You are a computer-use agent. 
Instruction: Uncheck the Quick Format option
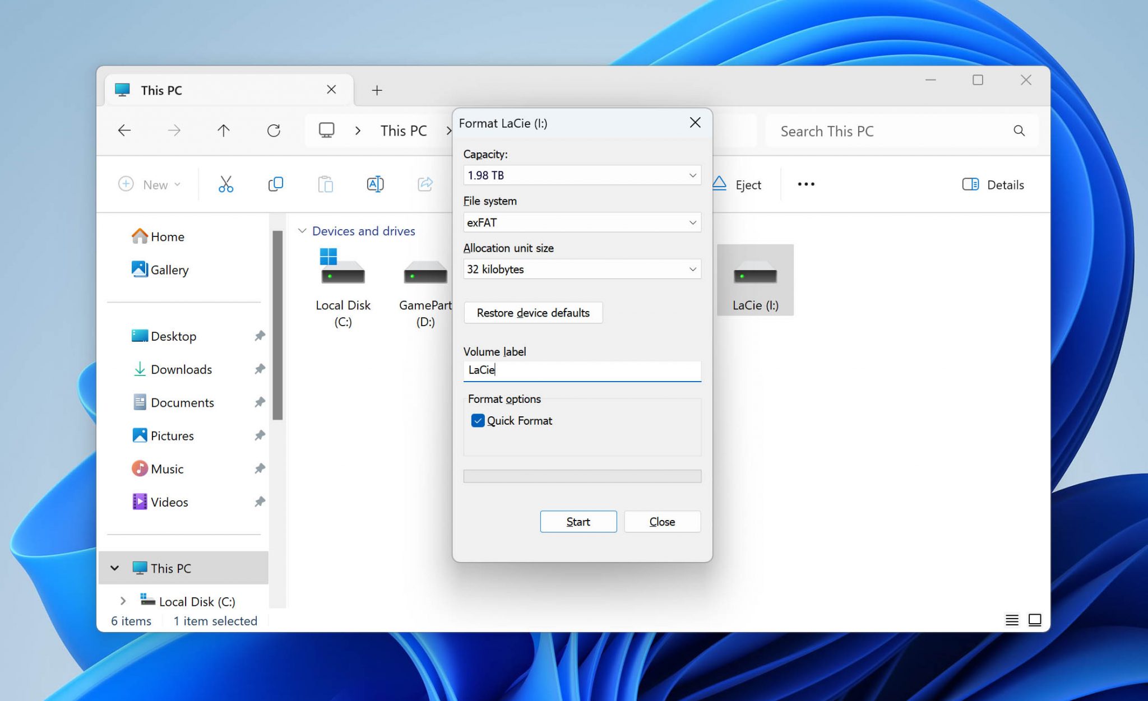(x=478, y=420)
